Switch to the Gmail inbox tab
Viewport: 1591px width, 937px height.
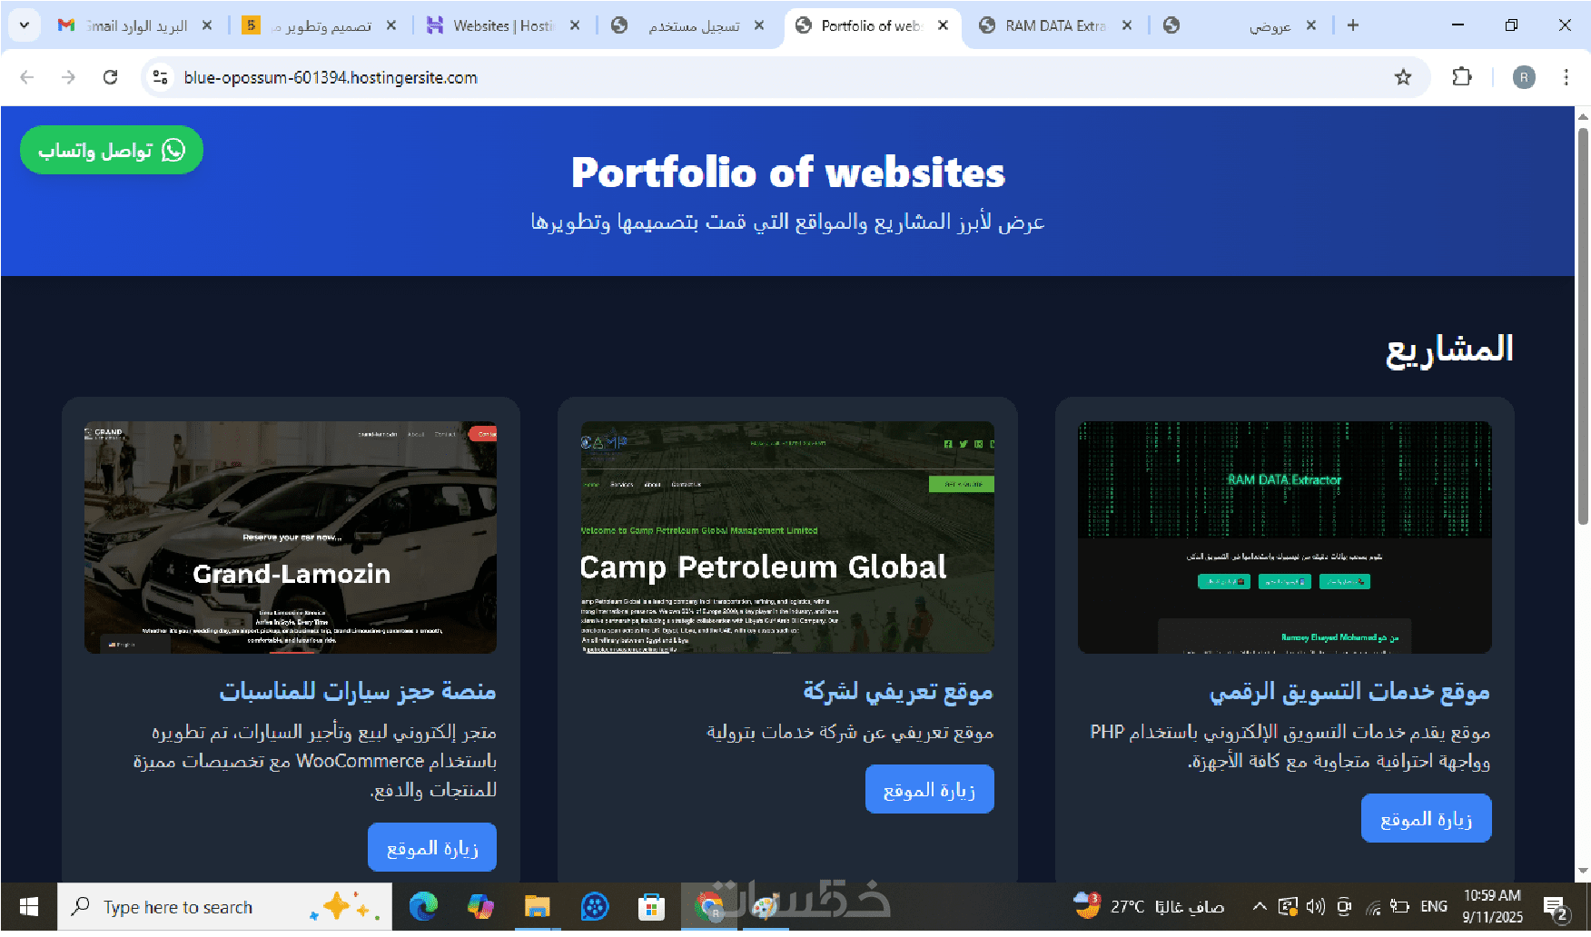(135, 25)
